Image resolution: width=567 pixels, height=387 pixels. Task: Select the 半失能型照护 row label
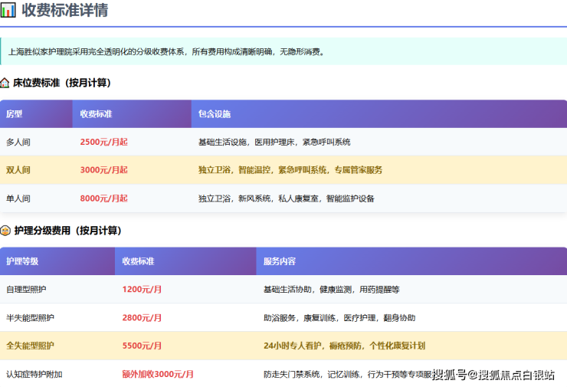coord(30,318)
